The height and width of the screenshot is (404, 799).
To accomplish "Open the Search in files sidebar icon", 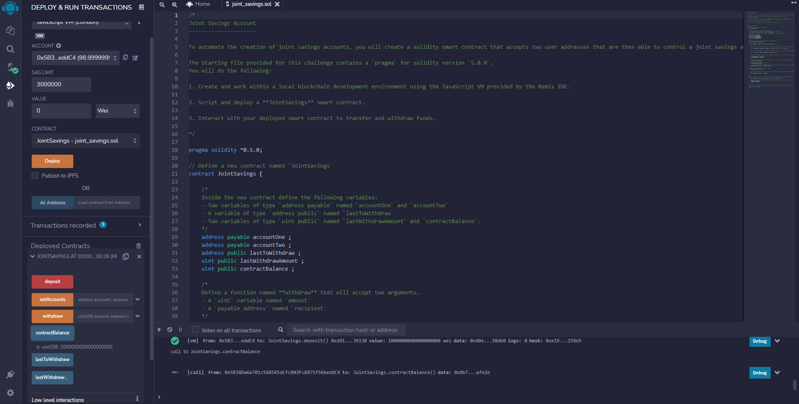I will tap(10, 49).
